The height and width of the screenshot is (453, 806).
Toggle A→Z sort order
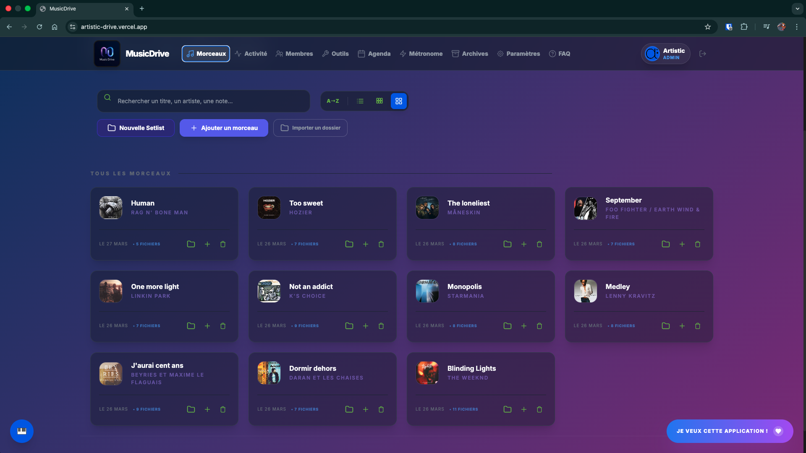333,101
